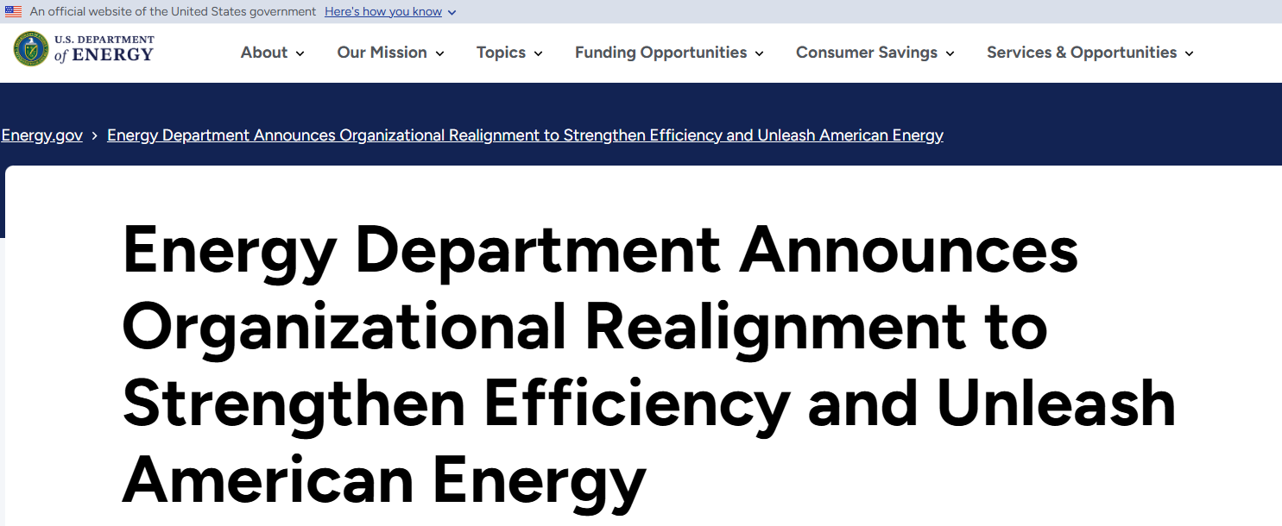
Task: Open the About menu
Action: pyautogui.click(x=263, y=53)
